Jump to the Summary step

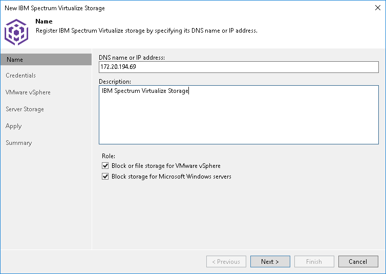pyautogui.click(x=19, y=143)
